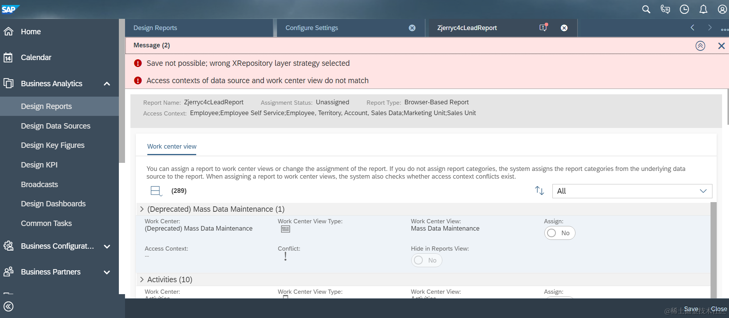Screen dimensions: 729x318
Task: Expand the Business Partners menu section
Action: click(x=107, y=272)
